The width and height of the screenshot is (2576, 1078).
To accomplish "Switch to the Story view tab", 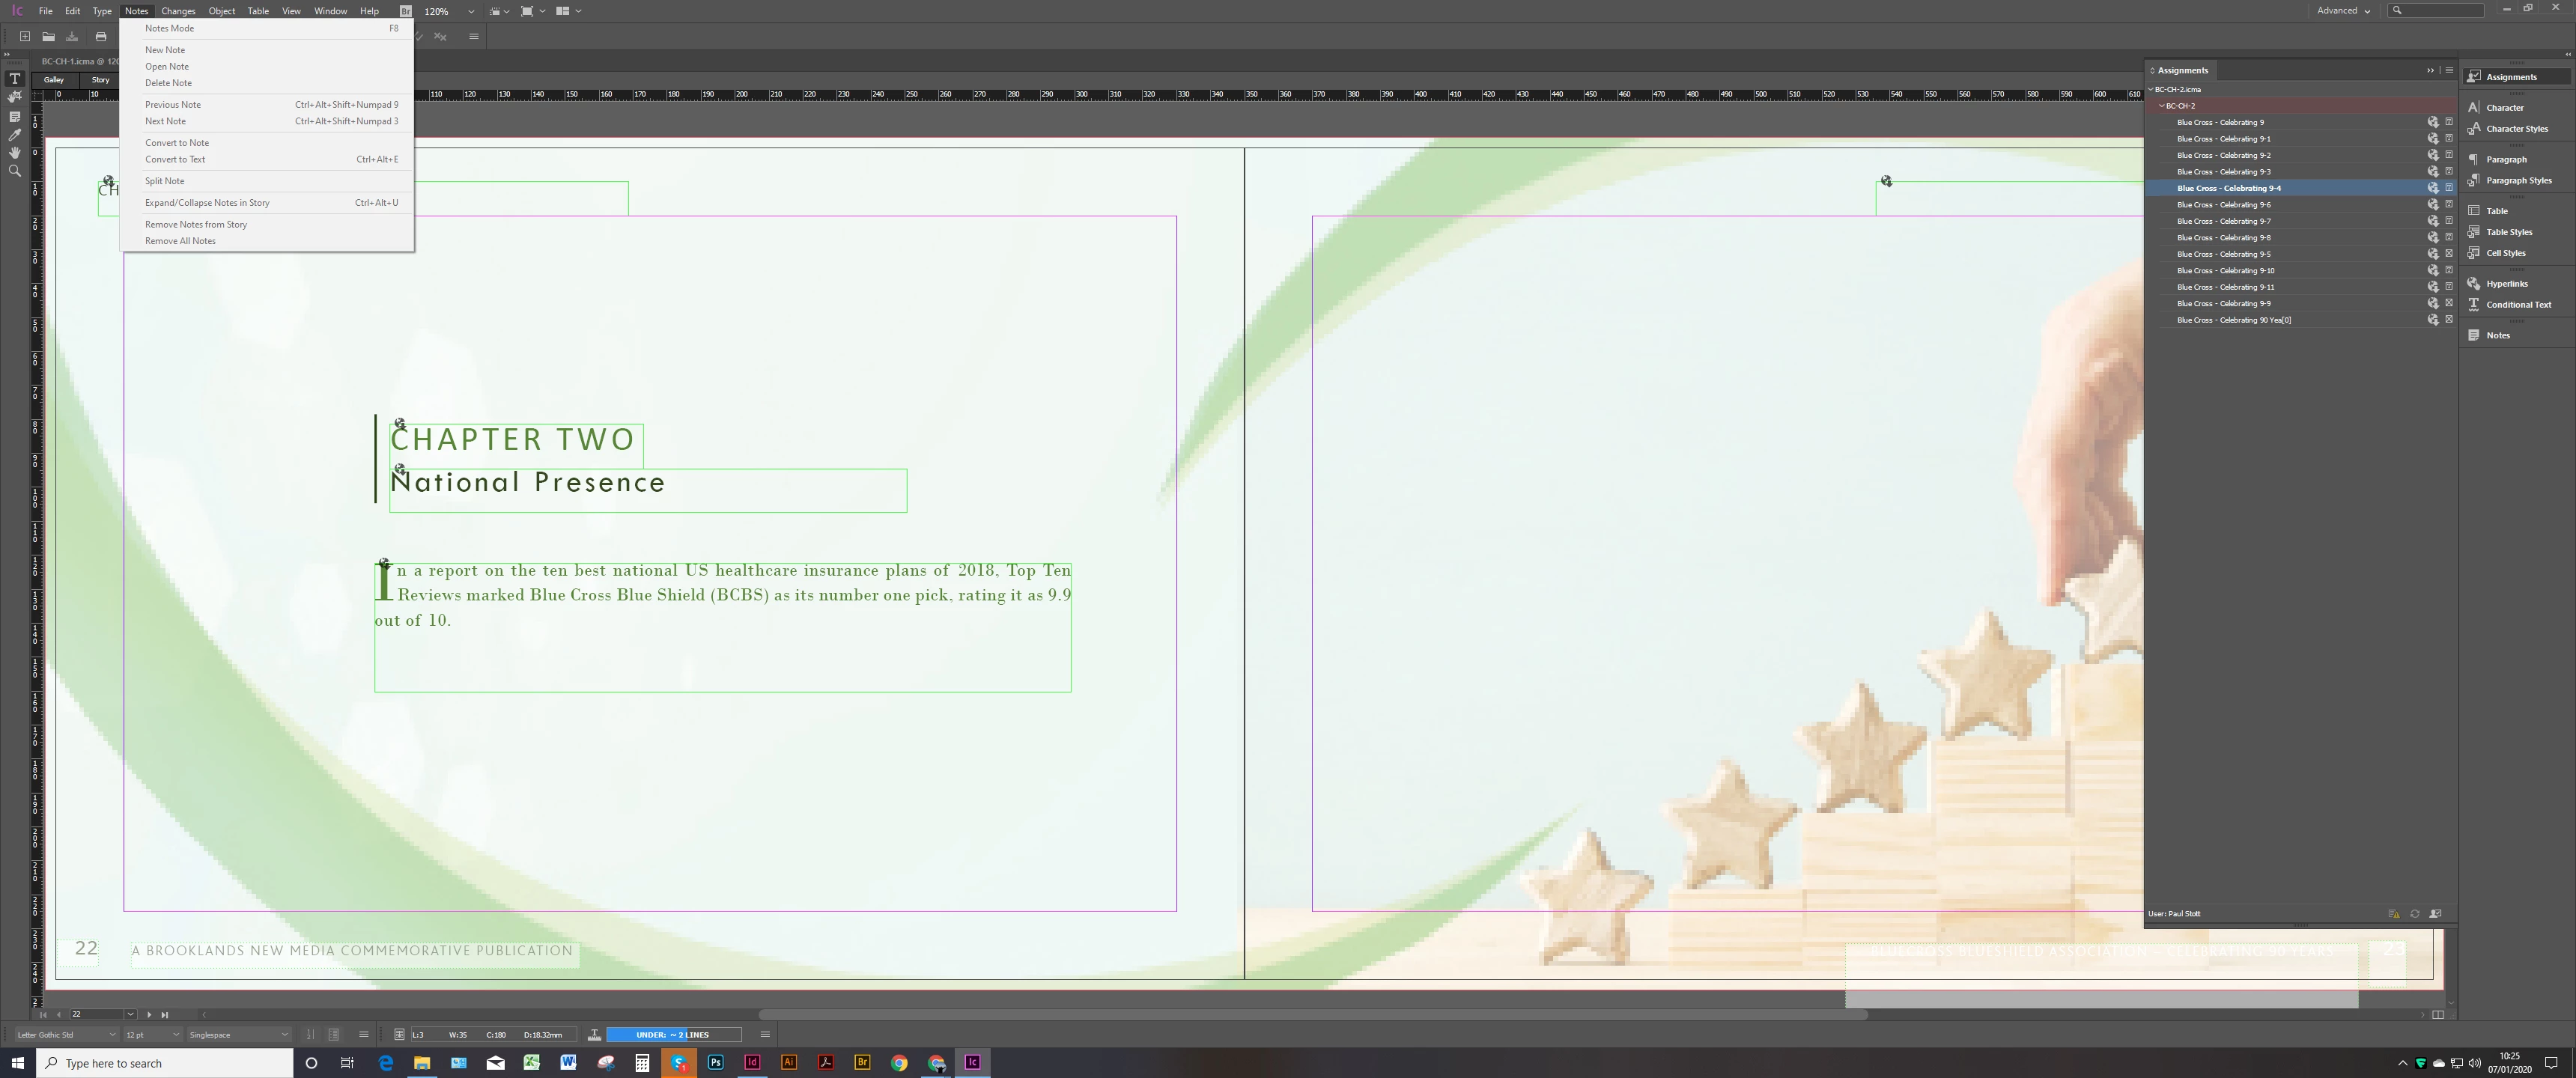I will (x=100, y=80).
